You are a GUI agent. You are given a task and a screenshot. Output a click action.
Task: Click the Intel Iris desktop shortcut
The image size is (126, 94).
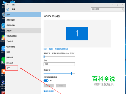3,28
